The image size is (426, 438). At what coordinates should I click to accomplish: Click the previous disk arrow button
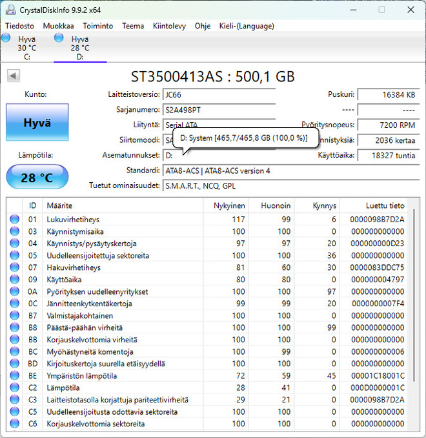(x=14, y=76)
